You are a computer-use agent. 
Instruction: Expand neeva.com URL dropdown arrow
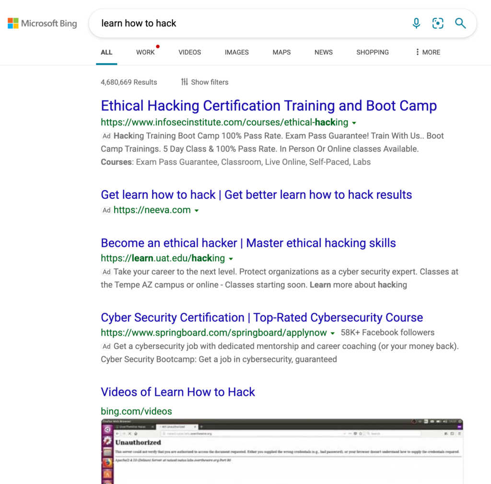[x=197, y=210]
